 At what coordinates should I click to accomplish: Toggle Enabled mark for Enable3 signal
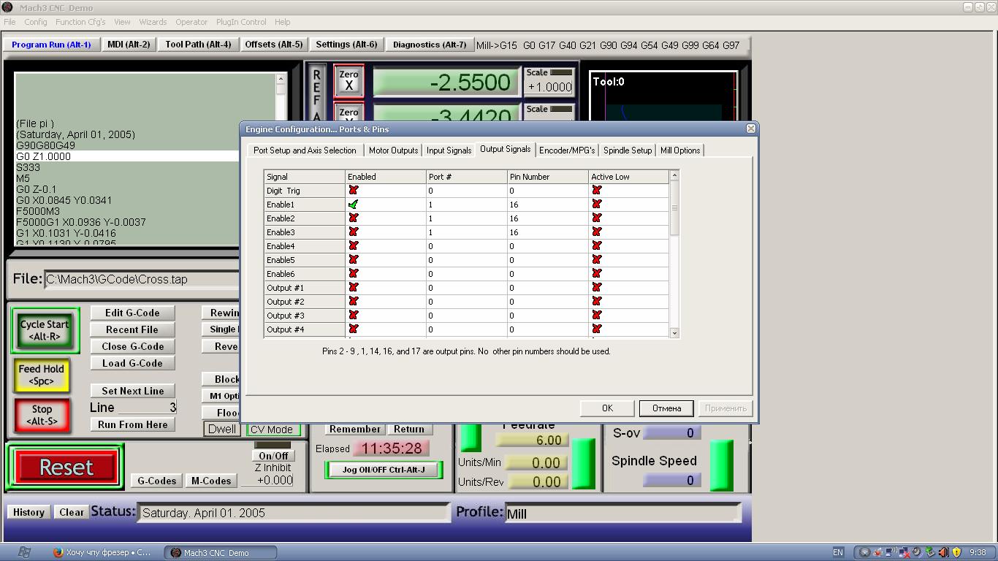pos(354,232)
